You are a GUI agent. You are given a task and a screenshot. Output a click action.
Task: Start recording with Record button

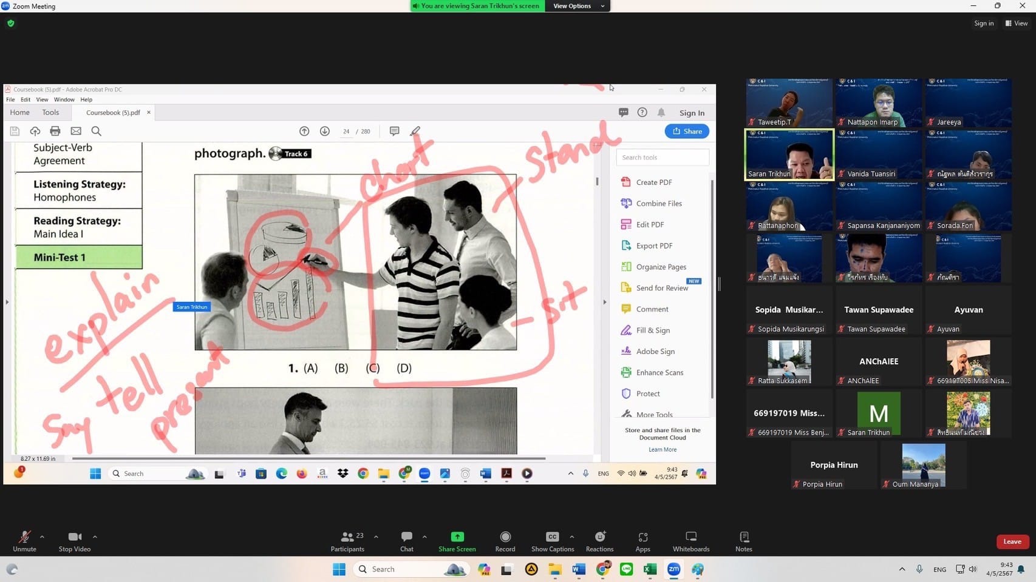pyautogui.click(x=505, y=541)
